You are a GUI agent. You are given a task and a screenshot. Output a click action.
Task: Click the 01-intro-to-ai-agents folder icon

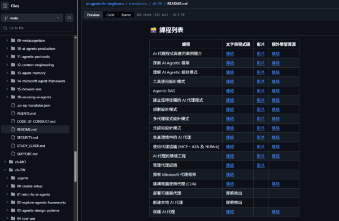pyautogui.click(x=13, y=194)
